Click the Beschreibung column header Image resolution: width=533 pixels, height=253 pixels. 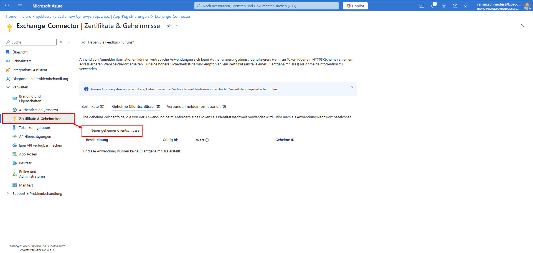(x=97, y=140)
